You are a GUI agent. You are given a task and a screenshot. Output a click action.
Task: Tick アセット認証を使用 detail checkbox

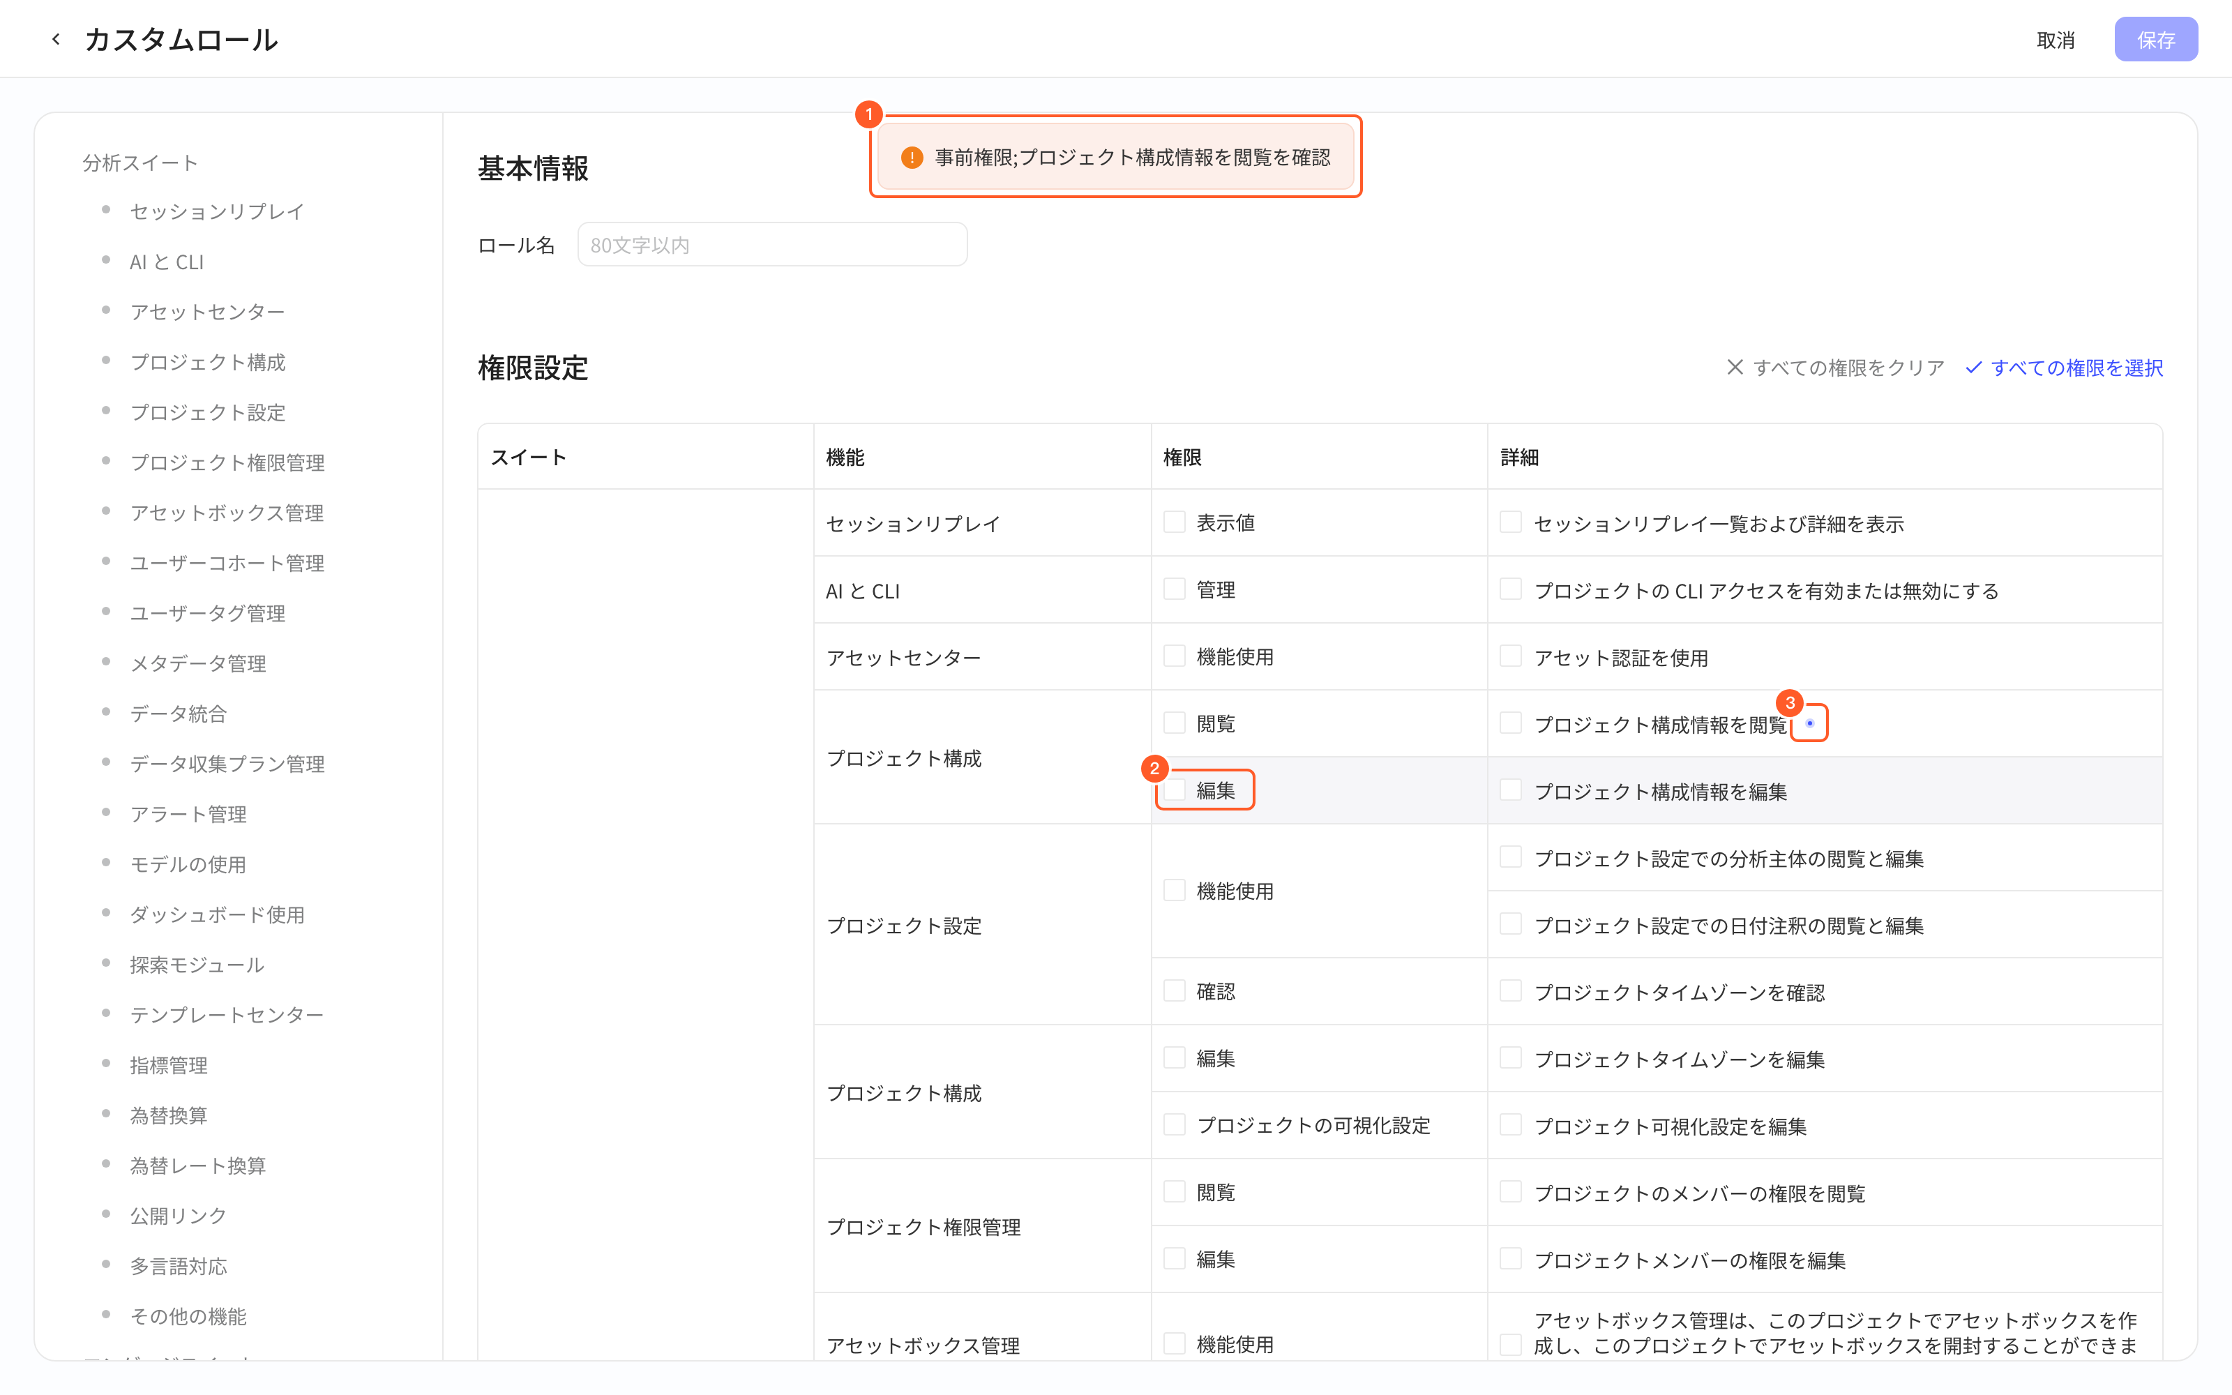pos(1511,656)
